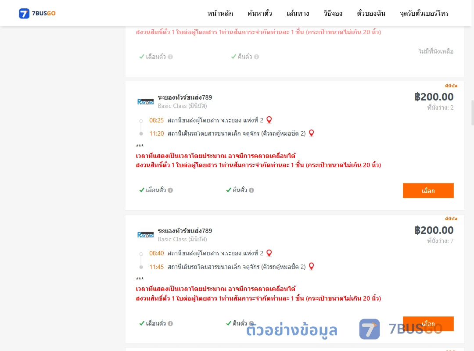Open จุดรับตั๋วเบอร์โทร menu item
The height and width of the screenshot is (351, 474).
[424, 14]
